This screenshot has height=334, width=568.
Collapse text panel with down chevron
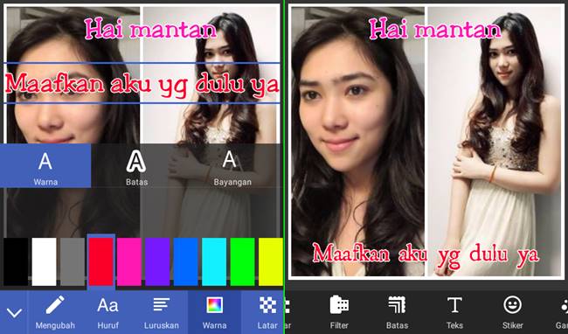(14, 312)
